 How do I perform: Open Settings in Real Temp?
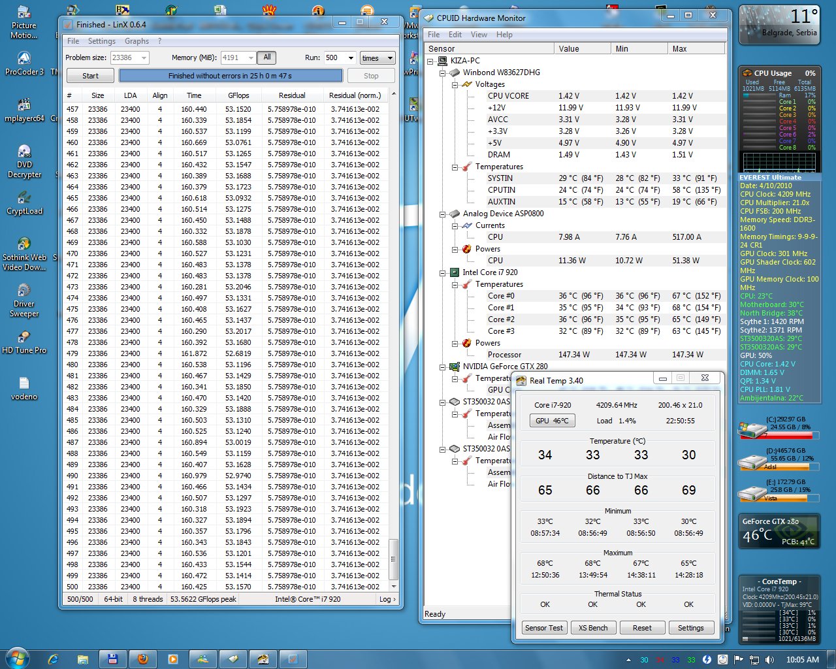pos(691,628)
